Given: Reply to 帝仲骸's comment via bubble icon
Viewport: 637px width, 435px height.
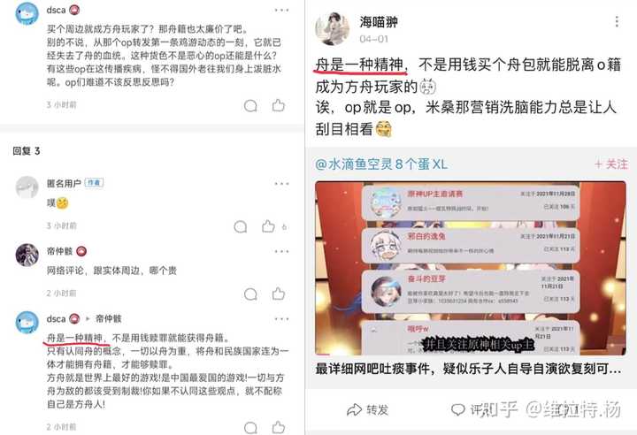Looking at the screenshot, I should (x=250, y=294).
